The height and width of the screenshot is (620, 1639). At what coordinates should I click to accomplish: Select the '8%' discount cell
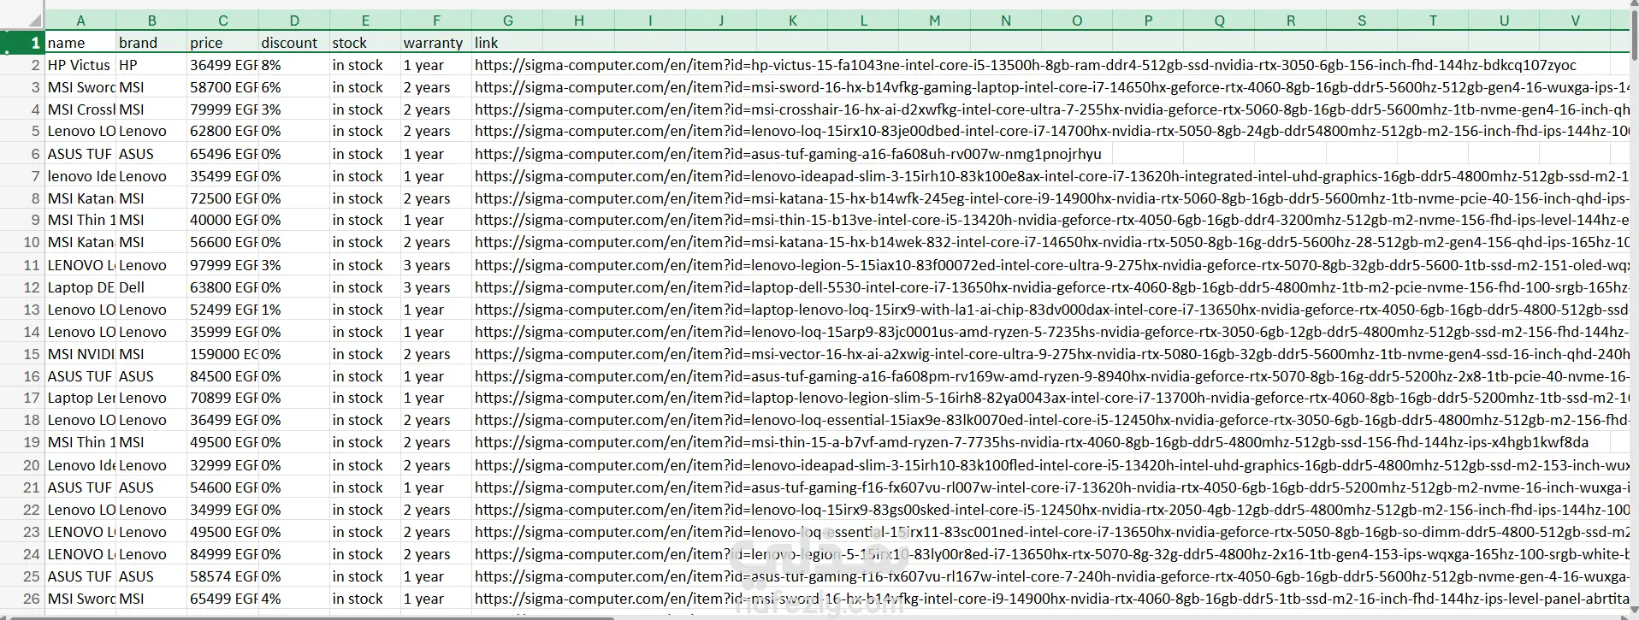tap(293, 65)
